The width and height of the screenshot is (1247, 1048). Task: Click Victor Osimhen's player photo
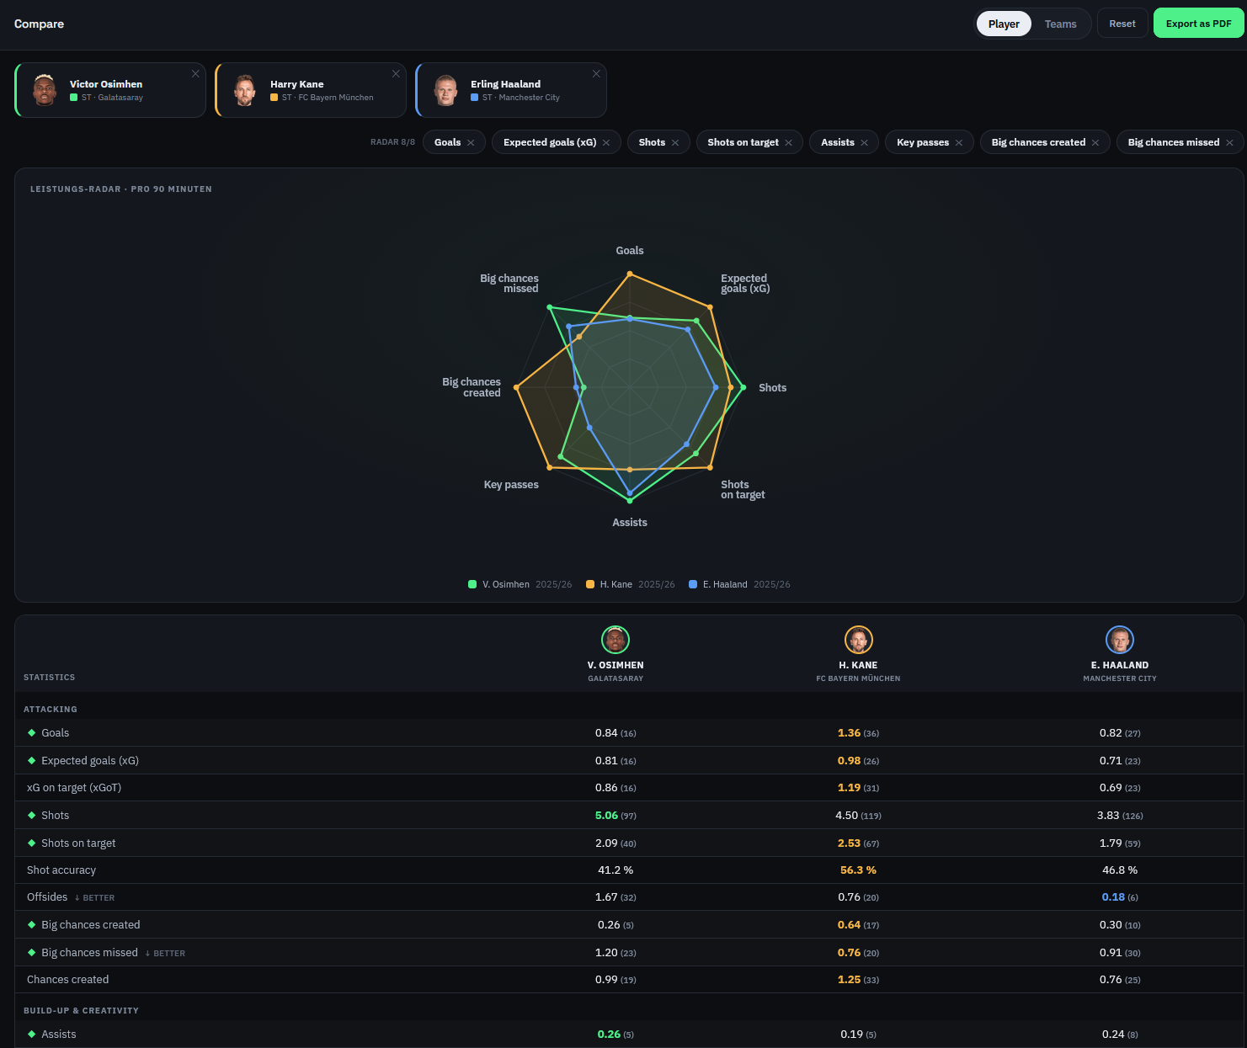[x=45, y=90]
